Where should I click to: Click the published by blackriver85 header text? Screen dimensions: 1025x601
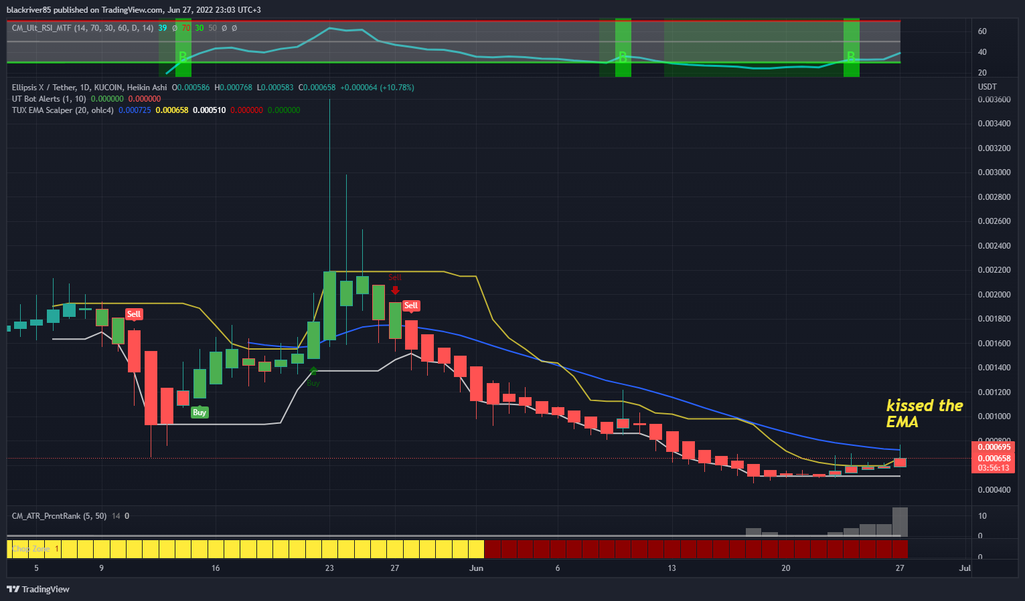coord(134,10)
